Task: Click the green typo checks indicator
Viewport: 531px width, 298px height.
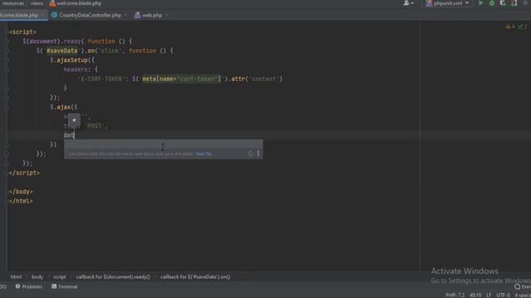Action: 523,26
